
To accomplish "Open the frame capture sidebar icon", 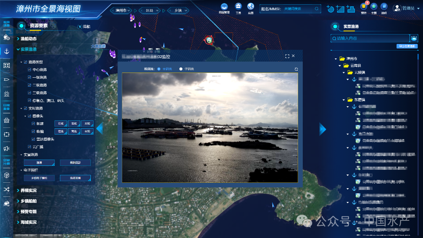I will click(7, 134).
